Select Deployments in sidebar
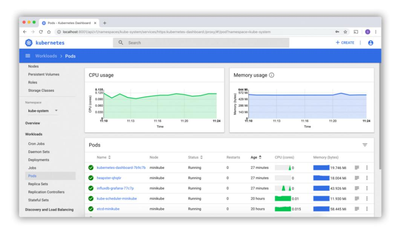 tap(39, 160)
